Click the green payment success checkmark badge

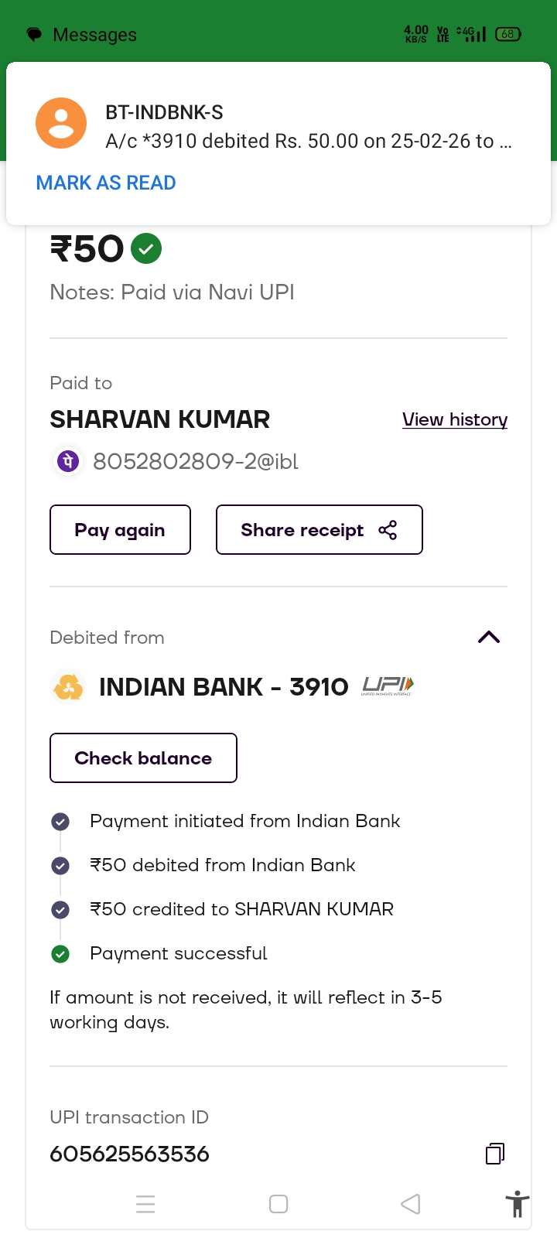[x=146, y=249]
